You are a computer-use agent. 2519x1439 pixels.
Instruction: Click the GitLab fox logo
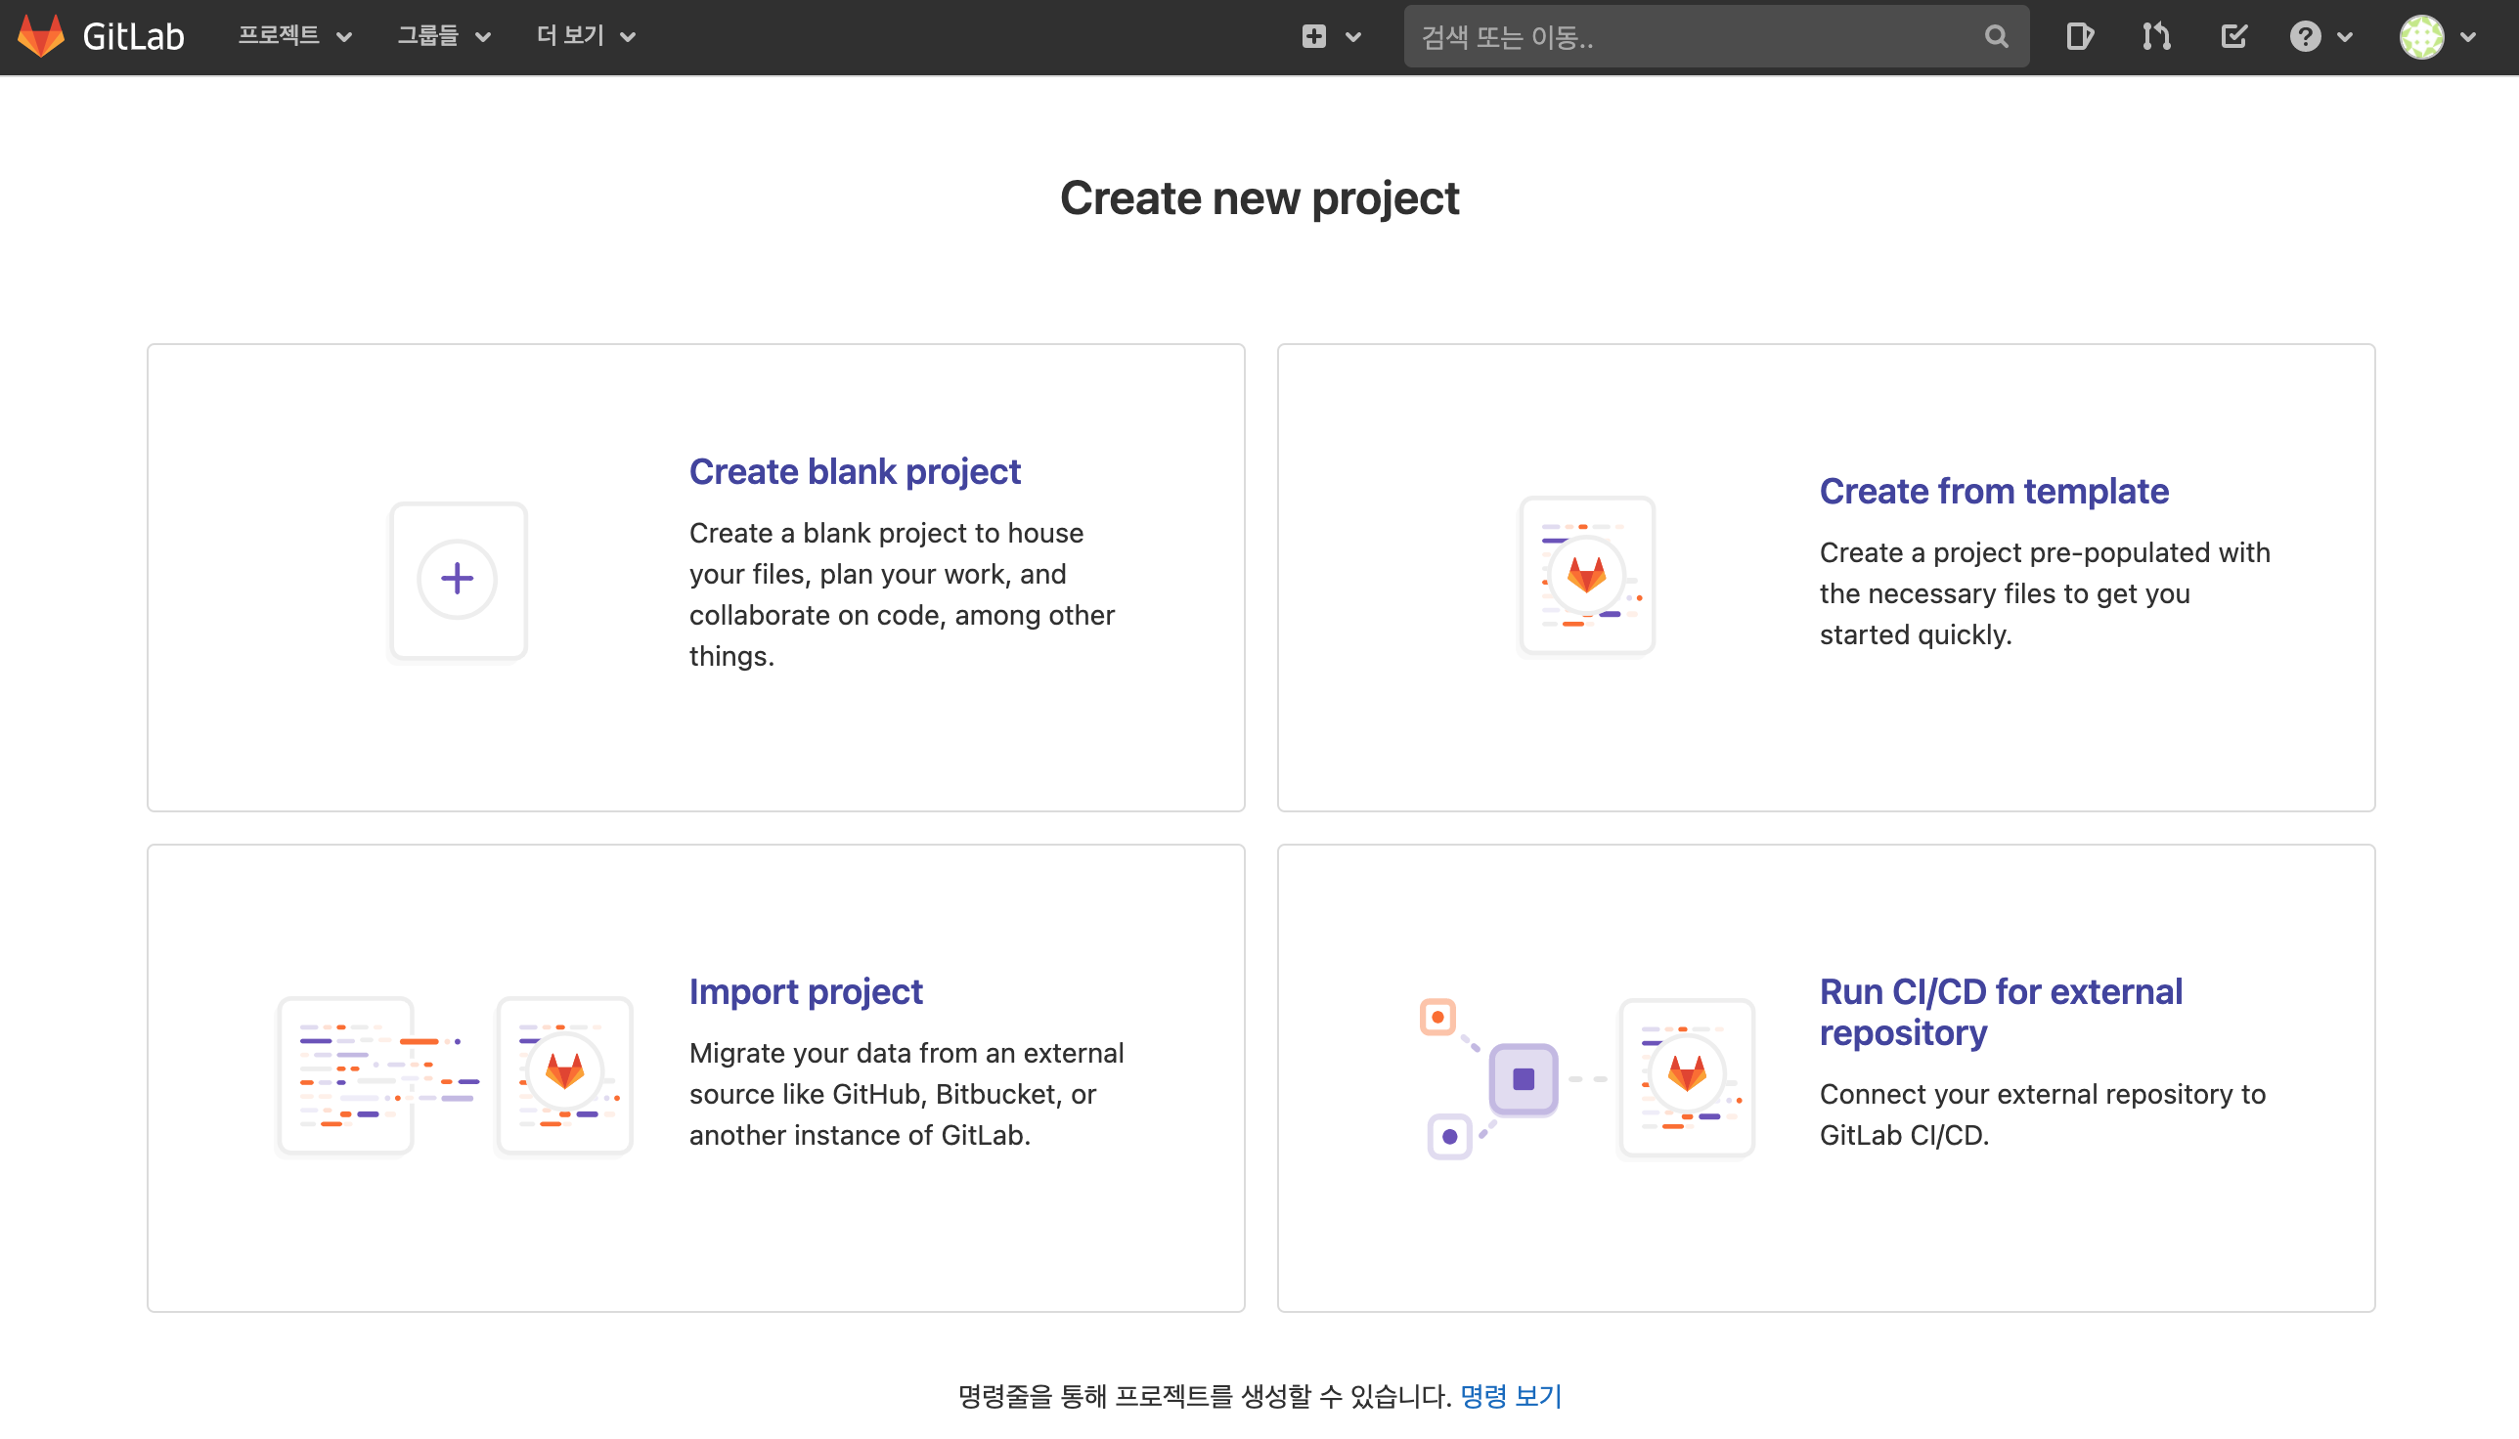coord(41,36)
